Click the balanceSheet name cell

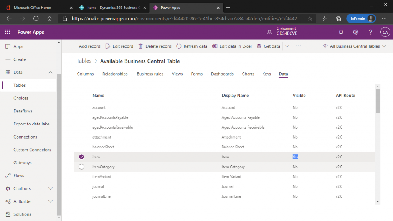coord(103,147)
